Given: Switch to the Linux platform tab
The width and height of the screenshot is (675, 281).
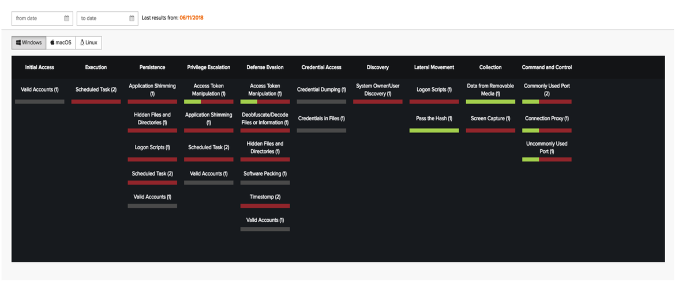Looking at the screenshot, I should (x=89, y=43).
